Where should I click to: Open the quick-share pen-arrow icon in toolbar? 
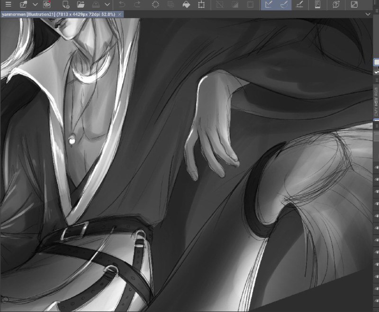pyautogui.click(x=23, y=4)
